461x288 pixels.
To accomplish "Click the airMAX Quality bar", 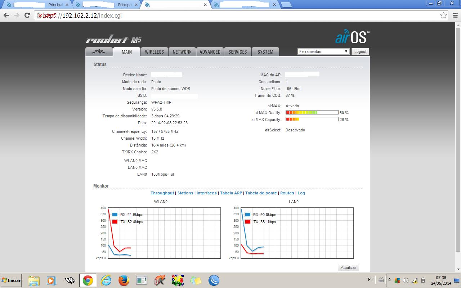I will tap(312, 113).
